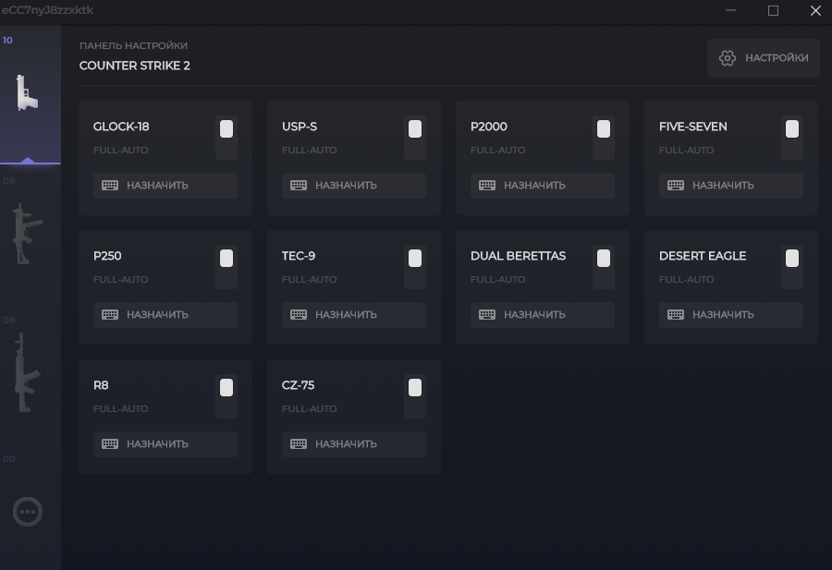Screen dimensions: 832x570
Task: Assign key via GLOCK-18 НАЗНАЧИТЬ label
Action: pyautogui.click(x=157, y=185)
